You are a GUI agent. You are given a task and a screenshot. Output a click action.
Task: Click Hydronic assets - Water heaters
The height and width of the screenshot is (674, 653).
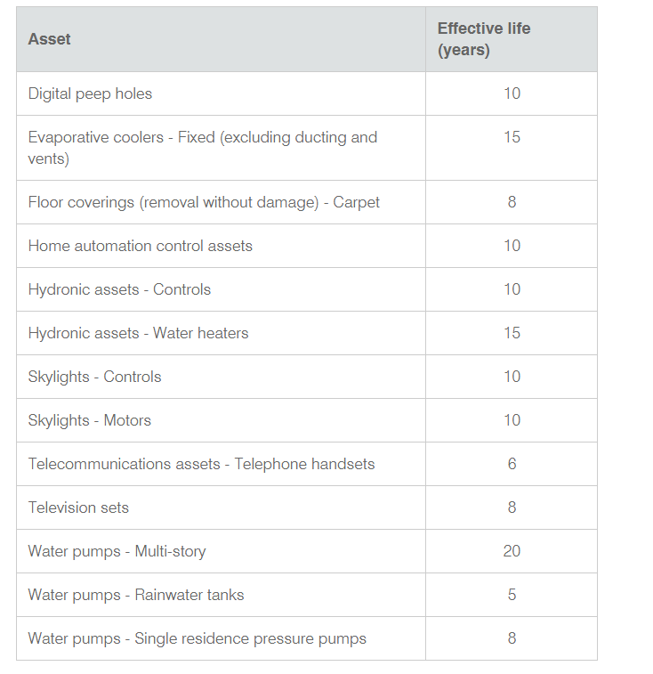pos(138,333)
